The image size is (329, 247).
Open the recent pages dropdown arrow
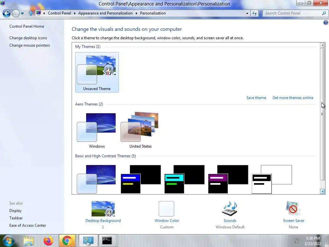point(22,14)
